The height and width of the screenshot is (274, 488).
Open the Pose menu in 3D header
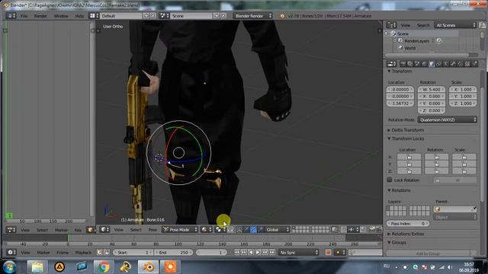click(152, 230)
